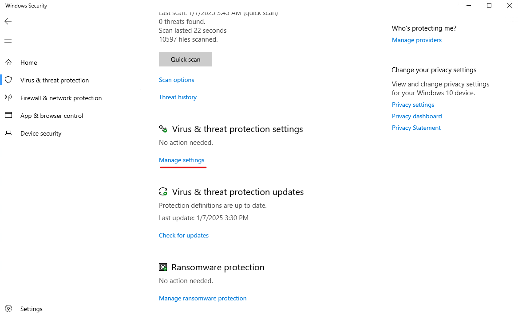518x319 pixels.
Task: Open Settings at bottom of sidebar
Action: [32, 309]
